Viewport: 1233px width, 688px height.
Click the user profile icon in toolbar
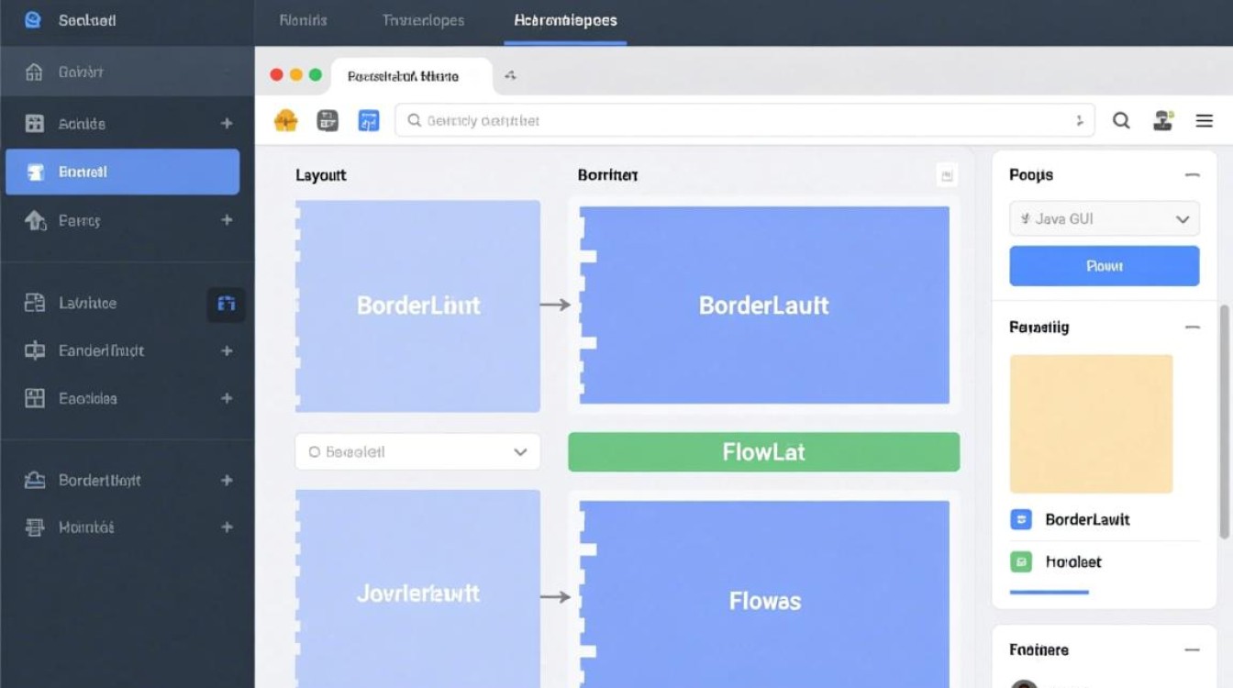(1163, 120)
